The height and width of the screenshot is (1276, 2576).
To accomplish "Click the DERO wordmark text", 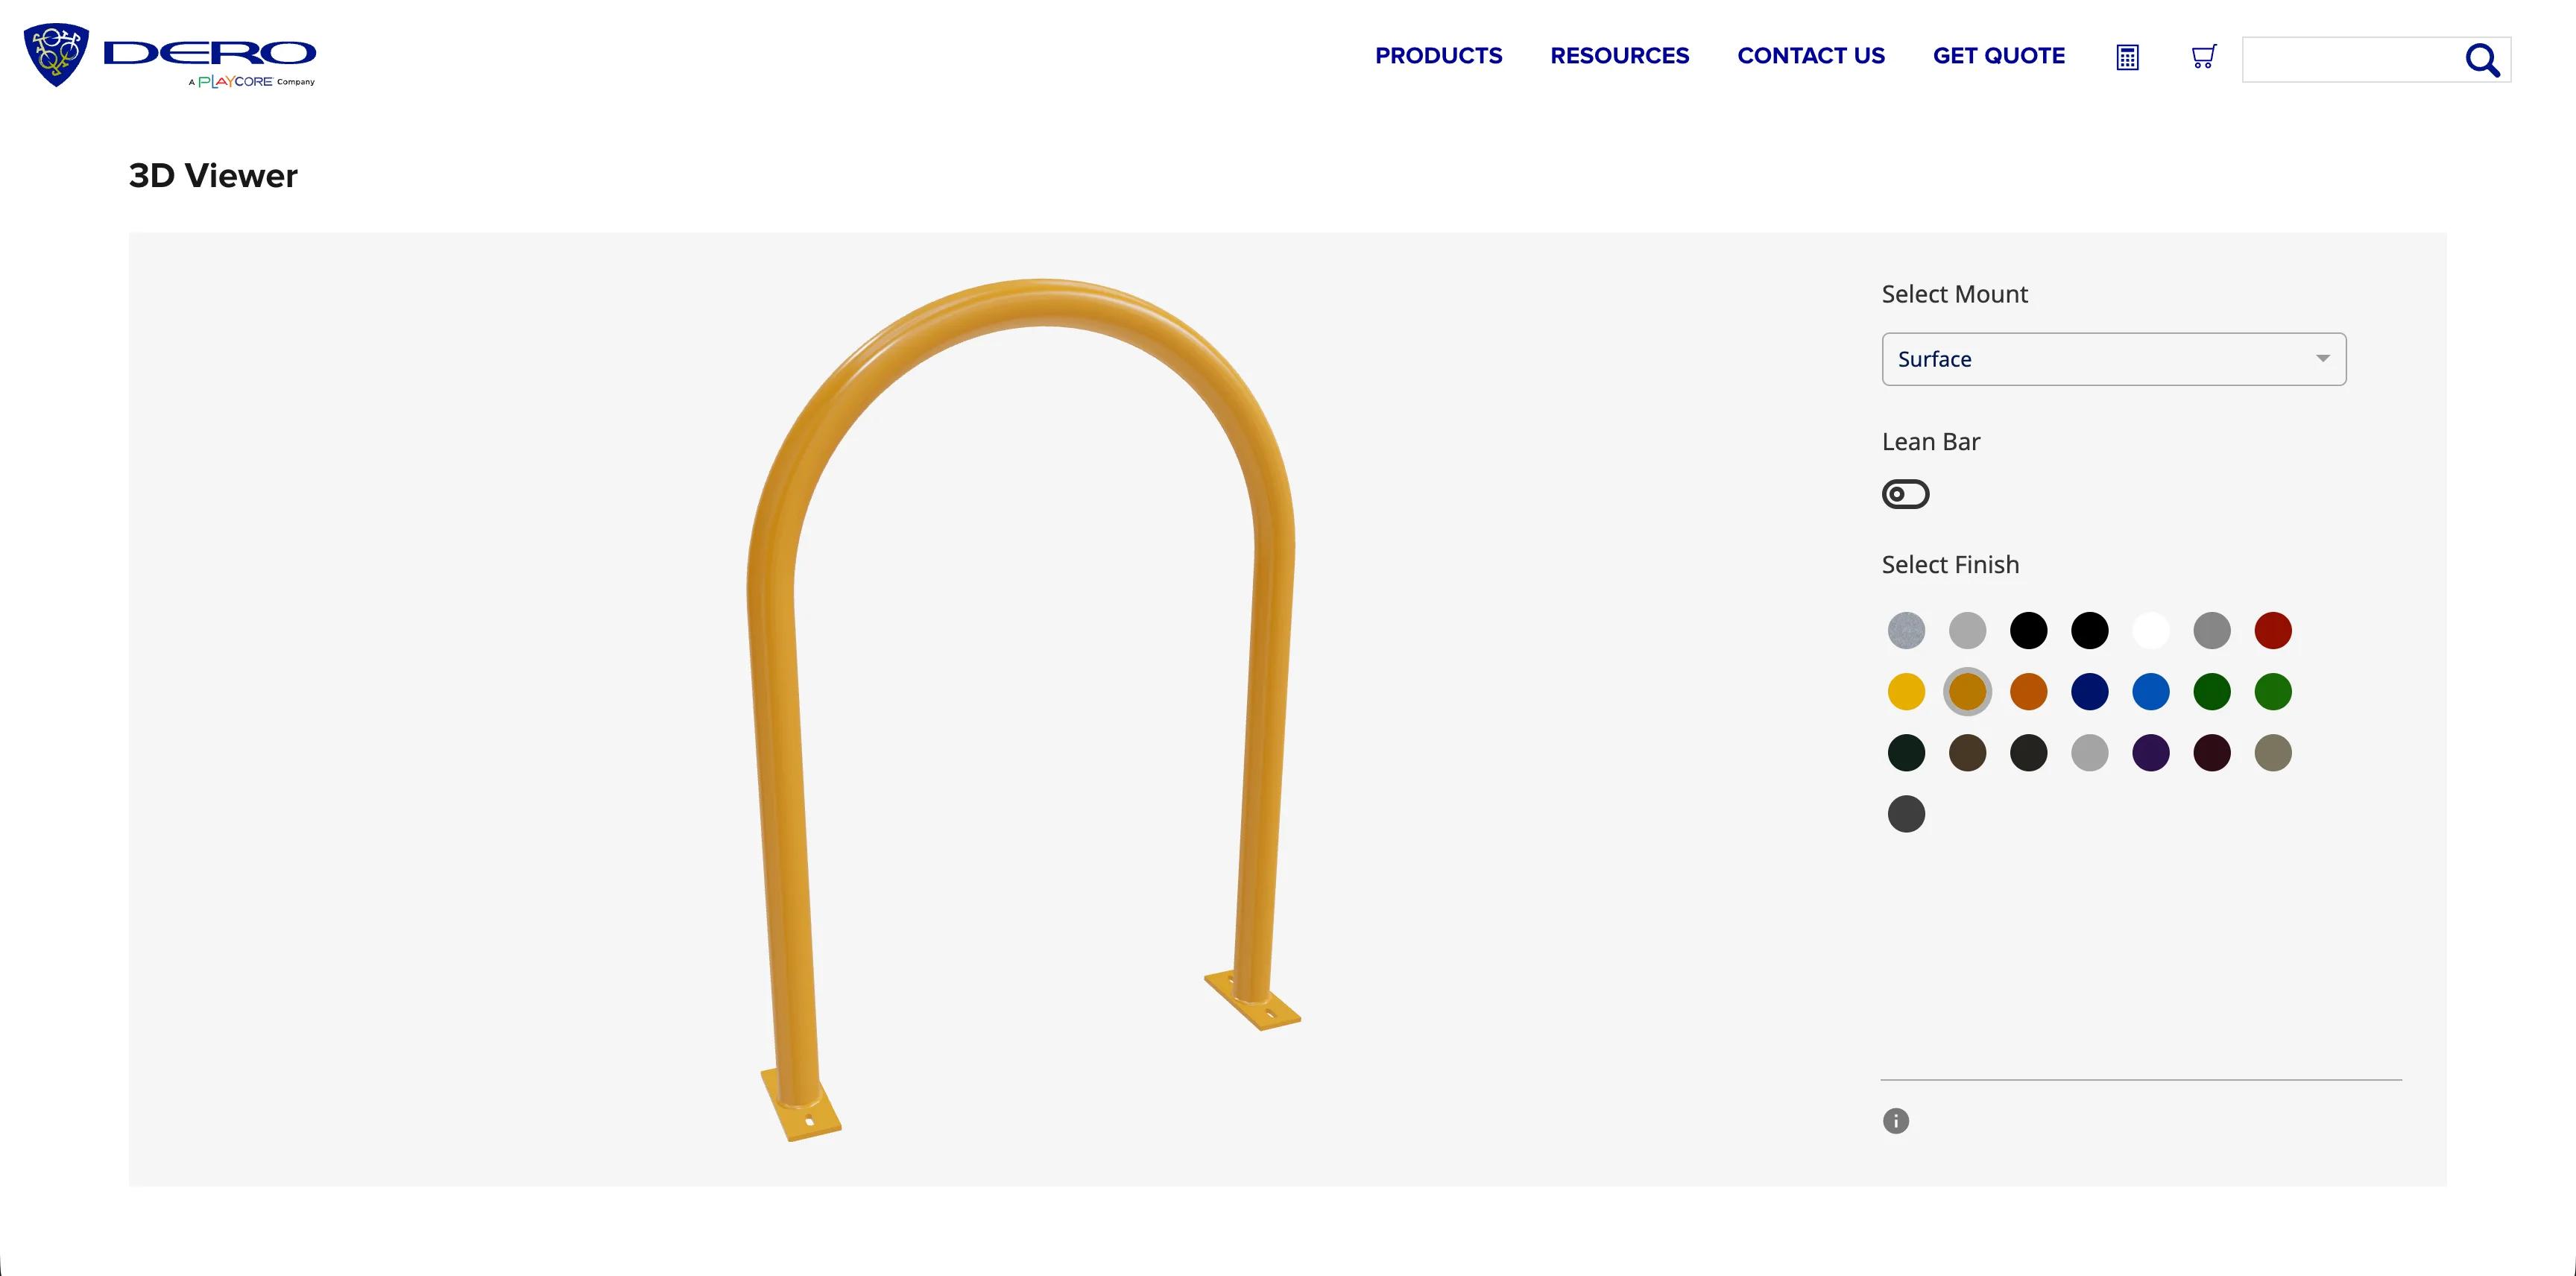I will point(210,53).
